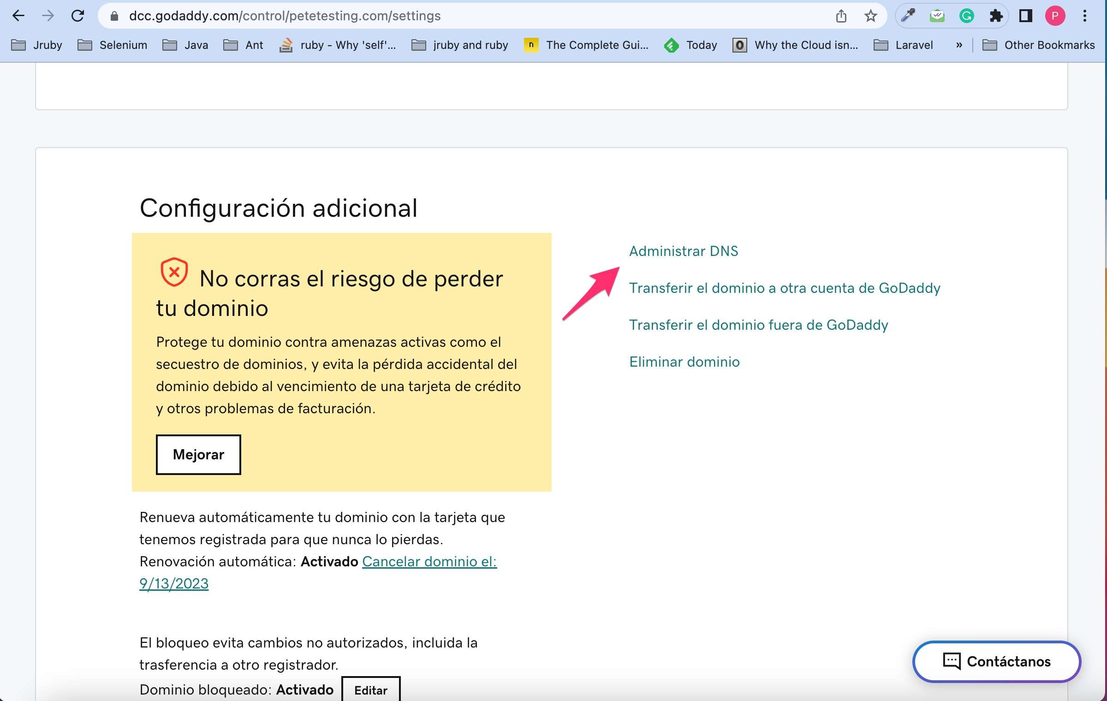
Task: Open the Laravel bookmarks folder
Action: coord(904,45)
